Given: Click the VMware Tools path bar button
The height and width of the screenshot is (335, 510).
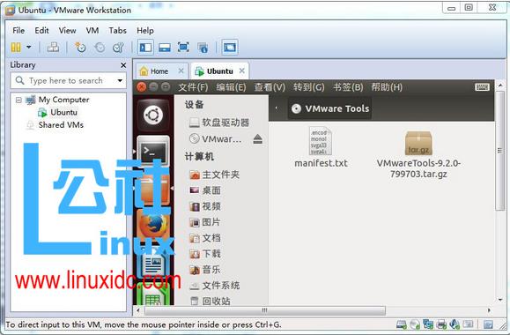Looking at the screenshot, I should pos(329,108).
